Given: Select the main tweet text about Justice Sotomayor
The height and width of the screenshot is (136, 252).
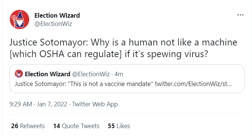Looking at the screenshot, I should click(x=123, y=48).
